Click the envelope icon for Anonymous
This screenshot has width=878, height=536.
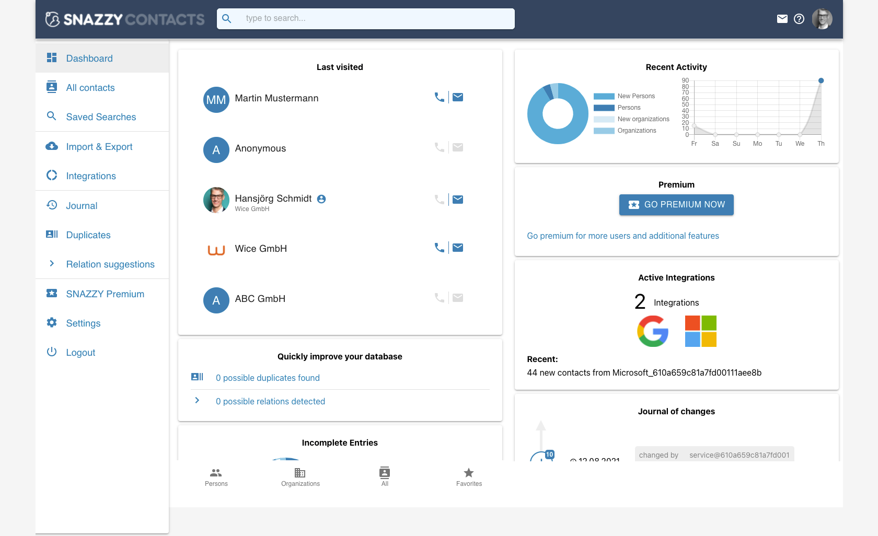click(458, 147)
